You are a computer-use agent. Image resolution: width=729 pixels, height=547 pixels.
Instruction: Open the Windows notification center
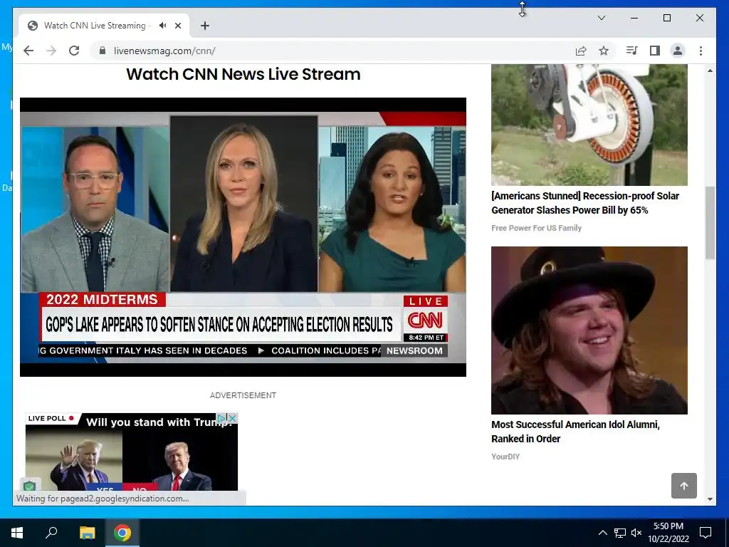point(706,533)
